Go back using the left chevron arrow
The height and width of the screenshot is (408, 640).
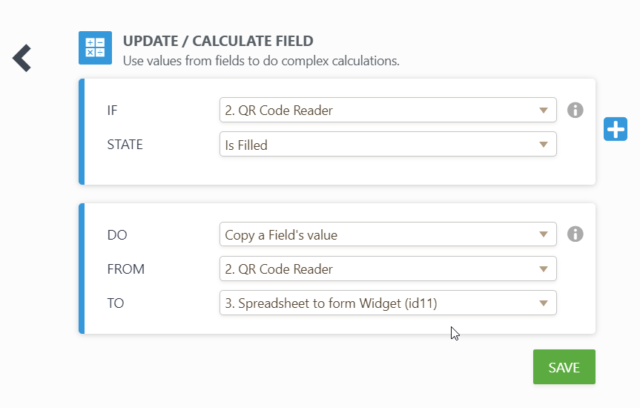click(x=22, y=58)
